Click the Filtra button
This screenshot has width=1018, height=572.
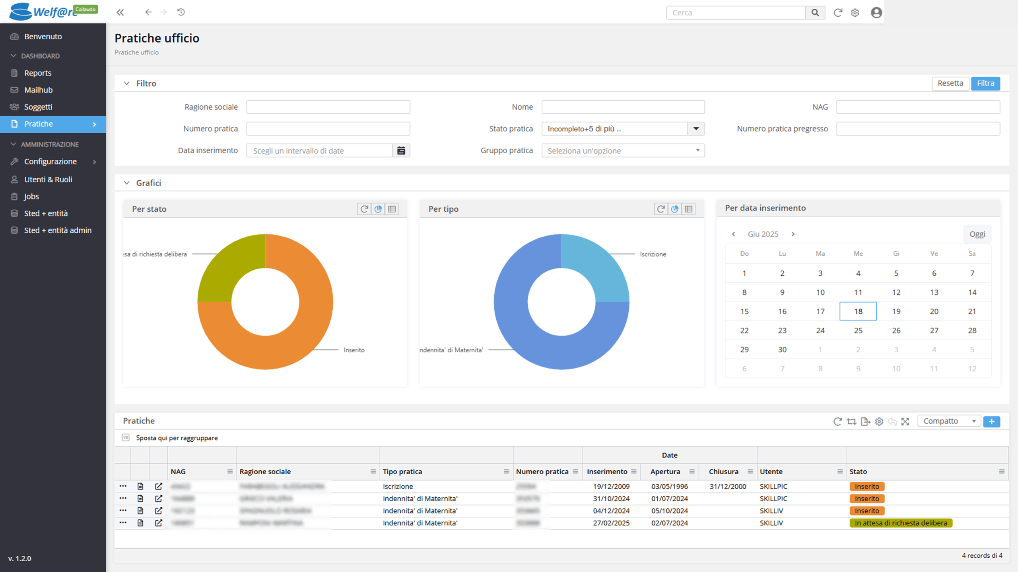tap(985, 83)
